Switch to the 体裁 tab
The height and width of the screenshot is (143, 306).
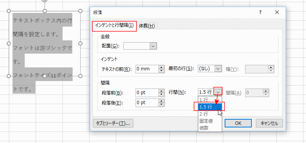point(147,26)
